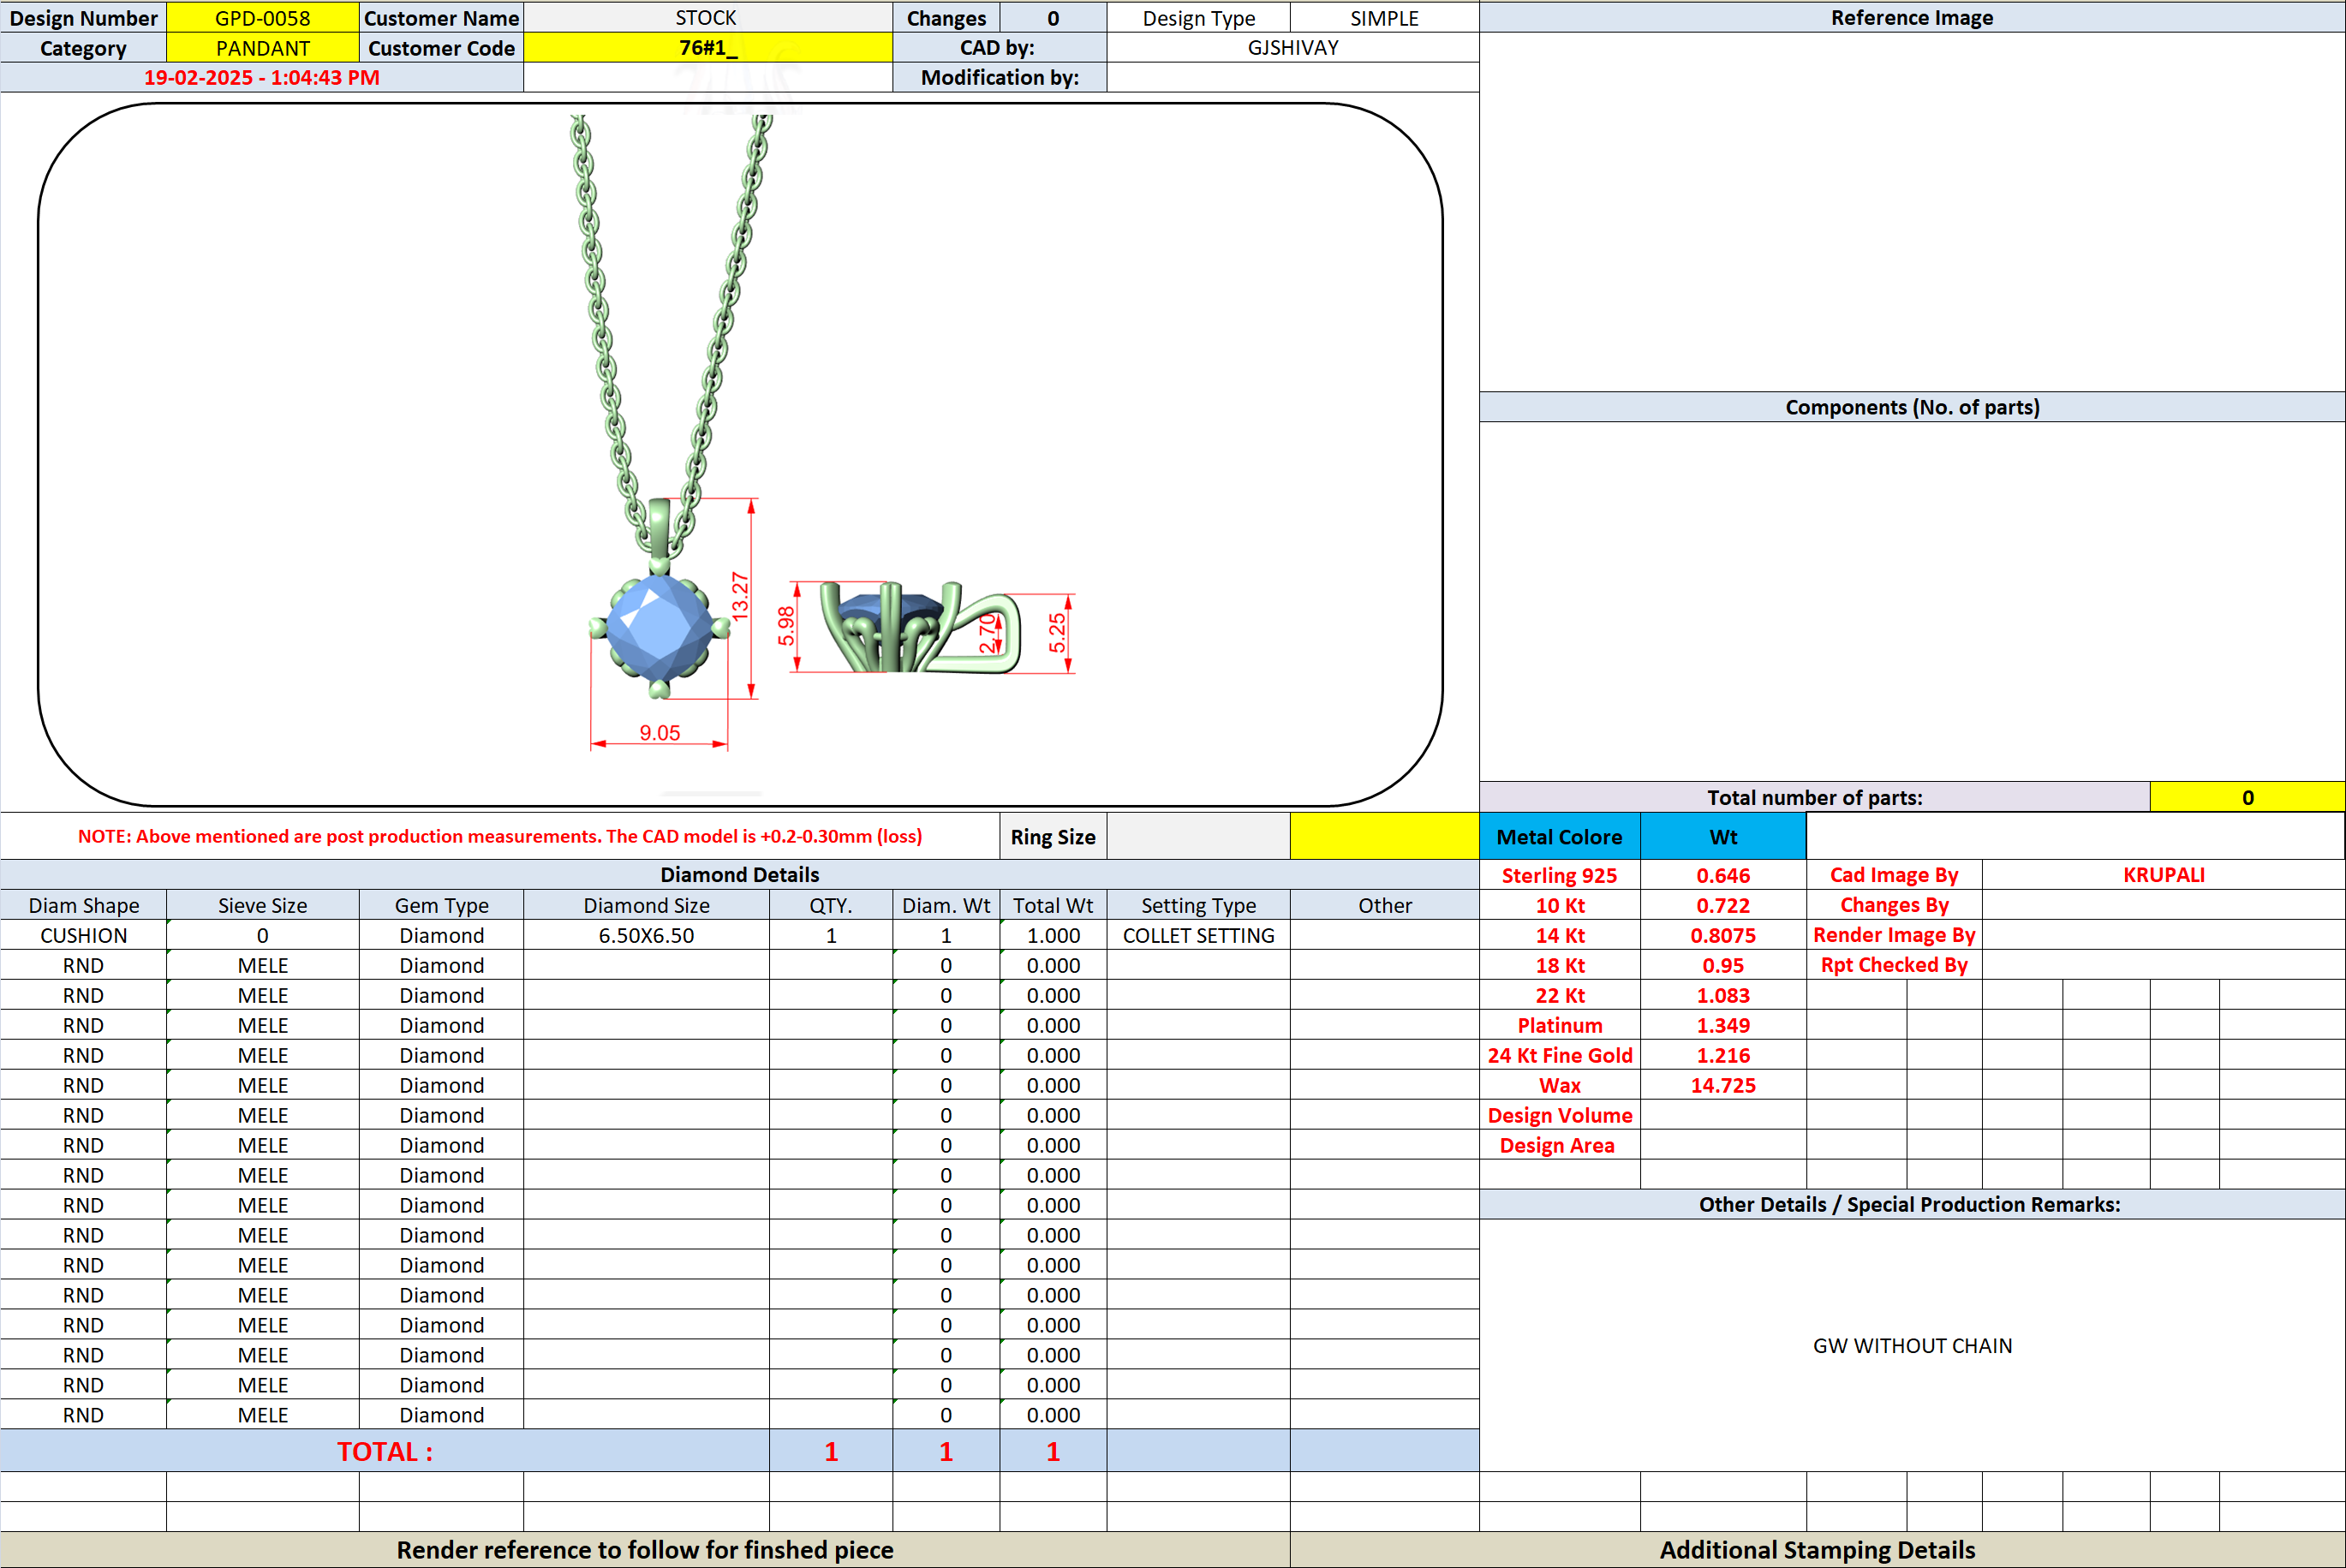
Task: Select the pendant side view render
Action: coord(920,628)
